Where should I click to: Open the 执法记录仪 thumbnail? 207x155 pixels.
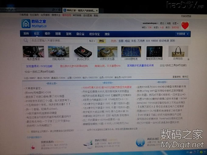83,52
